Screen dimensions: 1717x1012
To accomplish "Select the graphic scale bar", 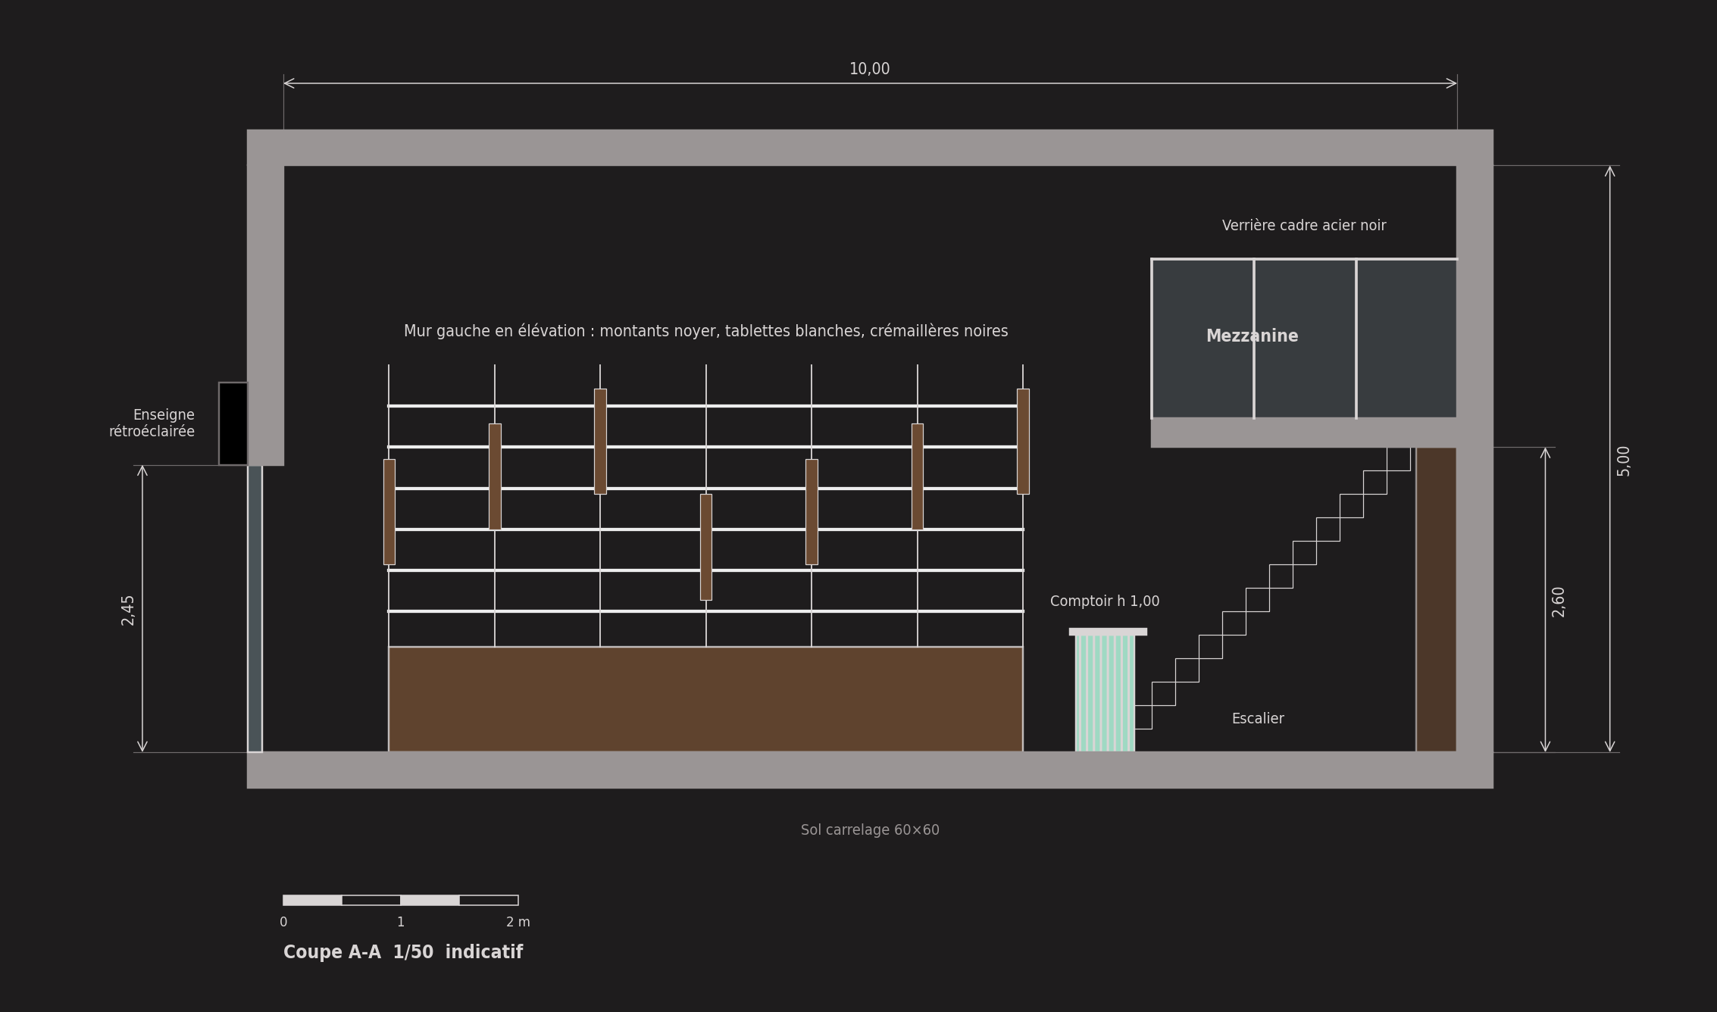I will pyautogui.click(x=401, y=900).
